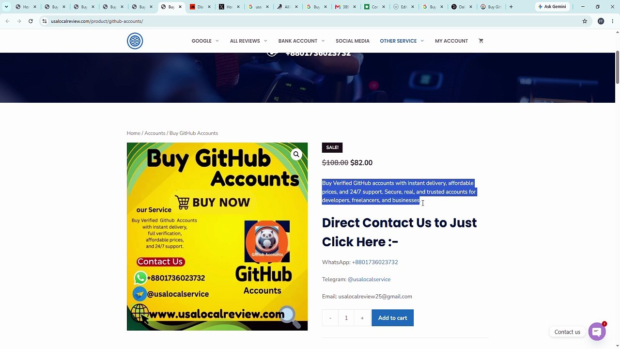Go forward using the browser forward arrow
Screen dimensions: 620x349
[19, 21]
